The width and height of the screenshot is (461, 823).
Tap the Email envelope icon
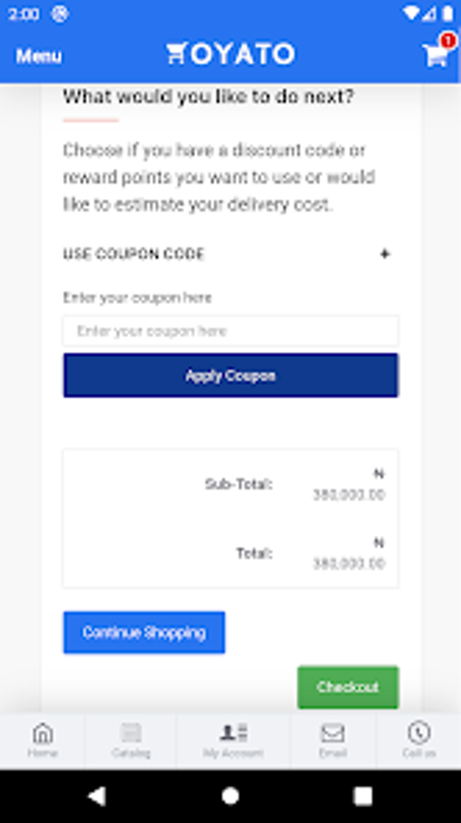point(333,734)
